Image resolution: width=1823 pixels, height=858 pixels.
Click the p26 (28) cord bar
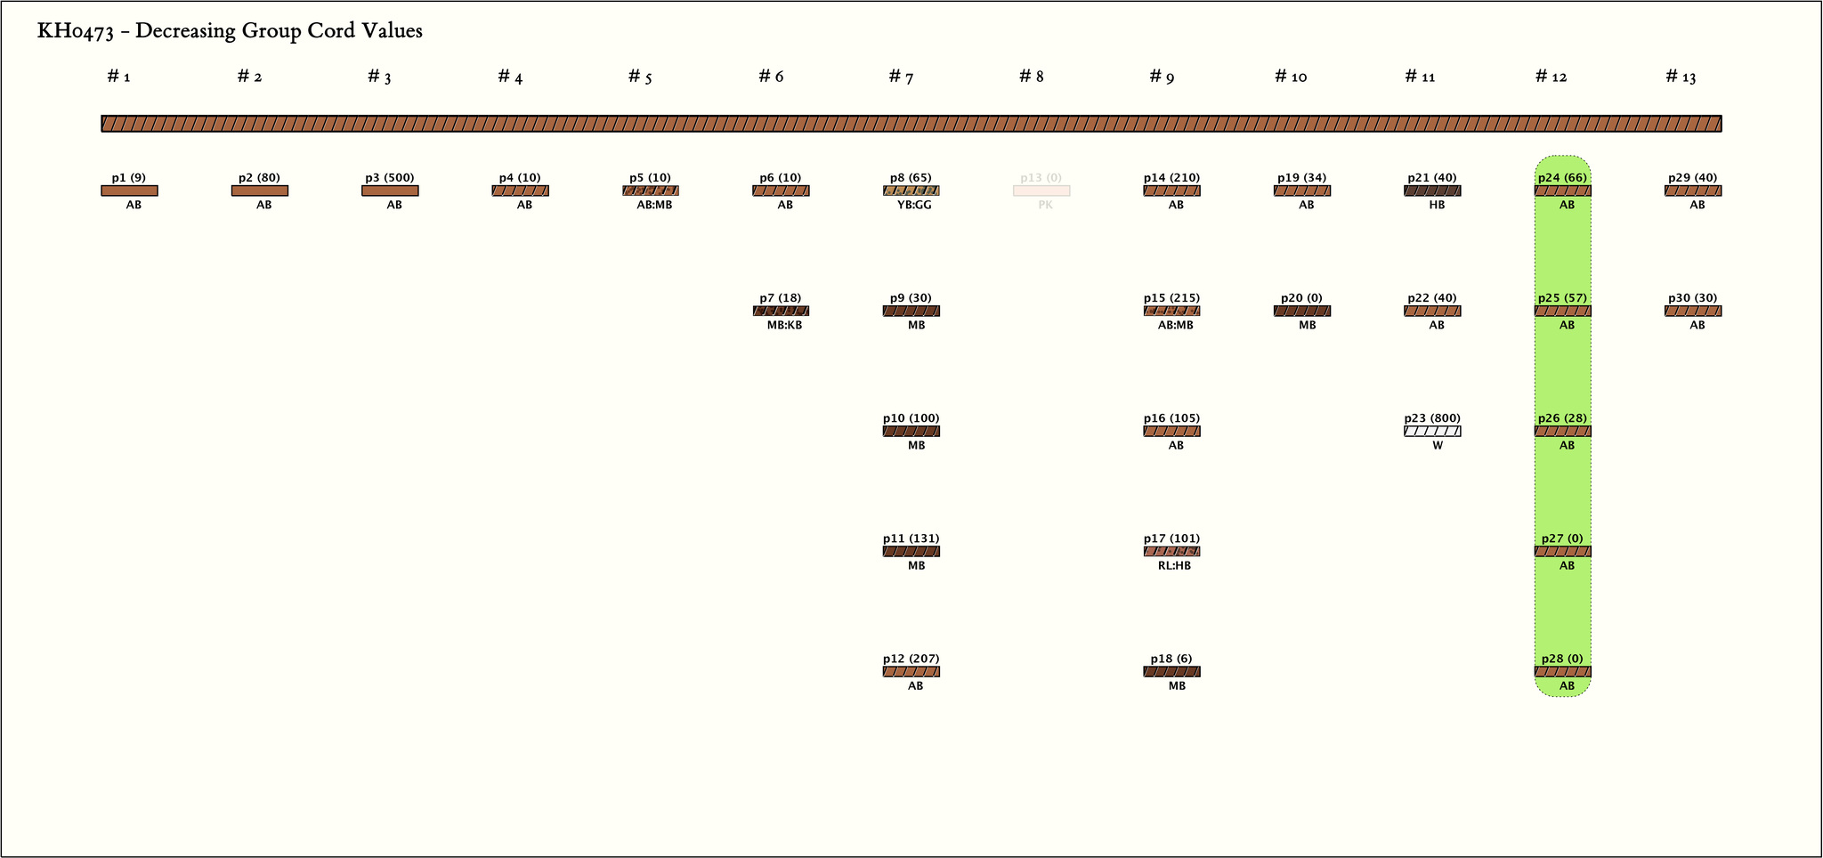1562,432
